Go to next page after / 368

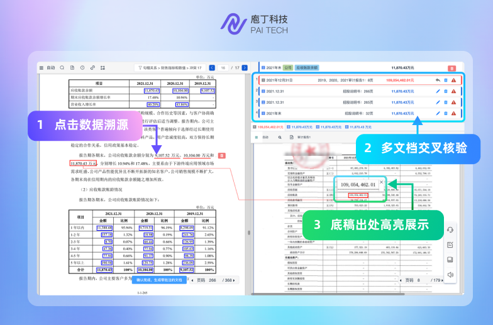tap(234, 280)
